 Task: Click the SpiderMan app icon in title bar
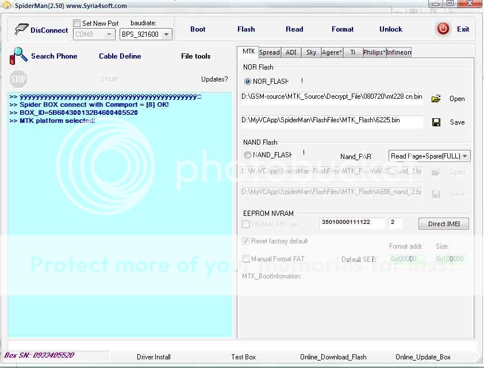6,5
